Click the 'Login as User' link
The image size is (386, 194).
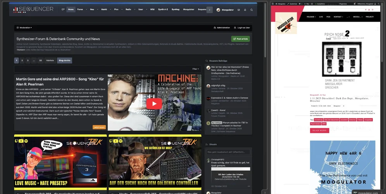click(x=242, y=28)
